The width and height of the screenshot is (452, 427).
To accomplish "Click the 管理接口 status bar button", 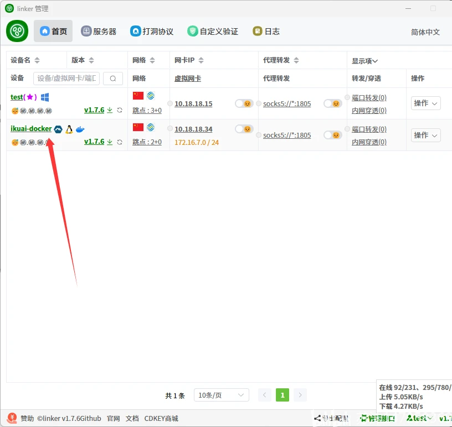I will [377, 418].
